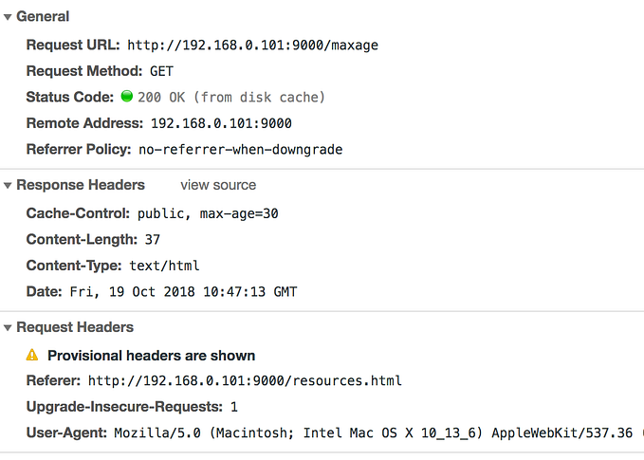Click the Date header label

tap(44, 291)
